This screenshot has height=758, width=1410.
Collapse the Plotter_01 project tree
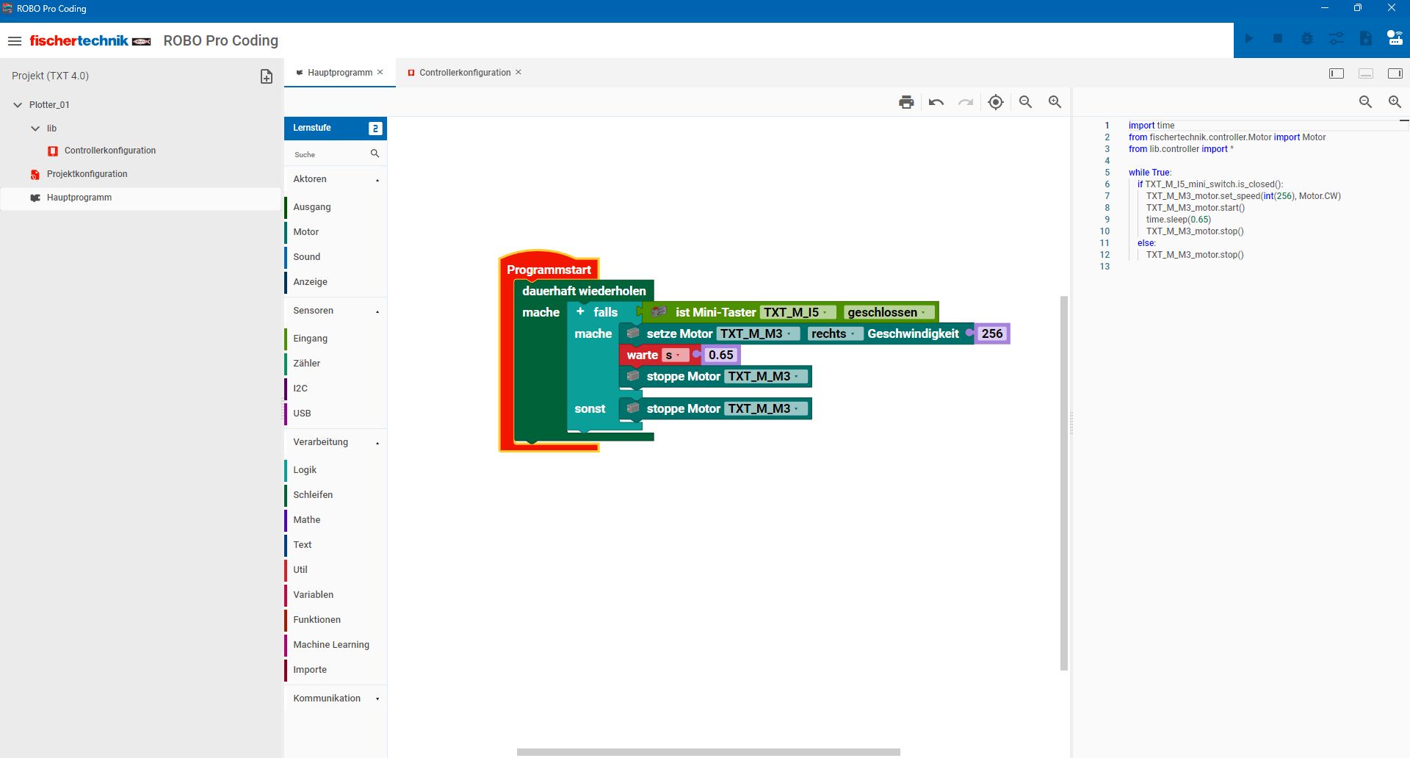18,105
